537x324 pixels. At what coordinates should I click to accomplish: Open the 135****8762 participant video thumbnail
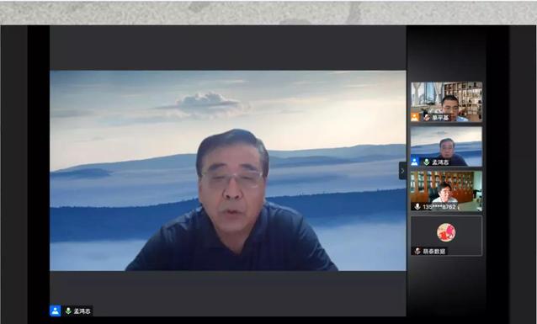point(447,191)
